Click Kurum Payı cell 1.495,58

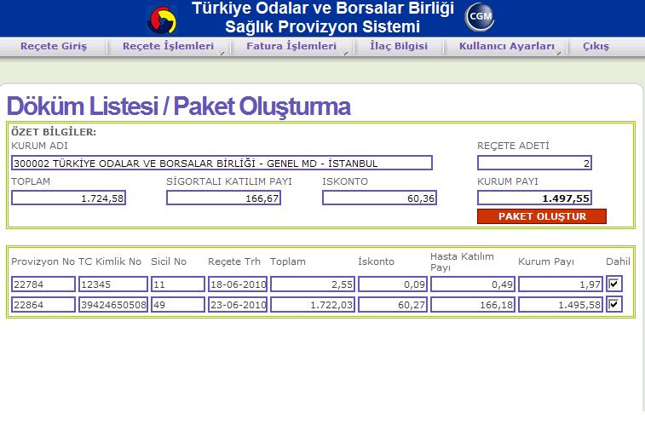tap(561, 305)
